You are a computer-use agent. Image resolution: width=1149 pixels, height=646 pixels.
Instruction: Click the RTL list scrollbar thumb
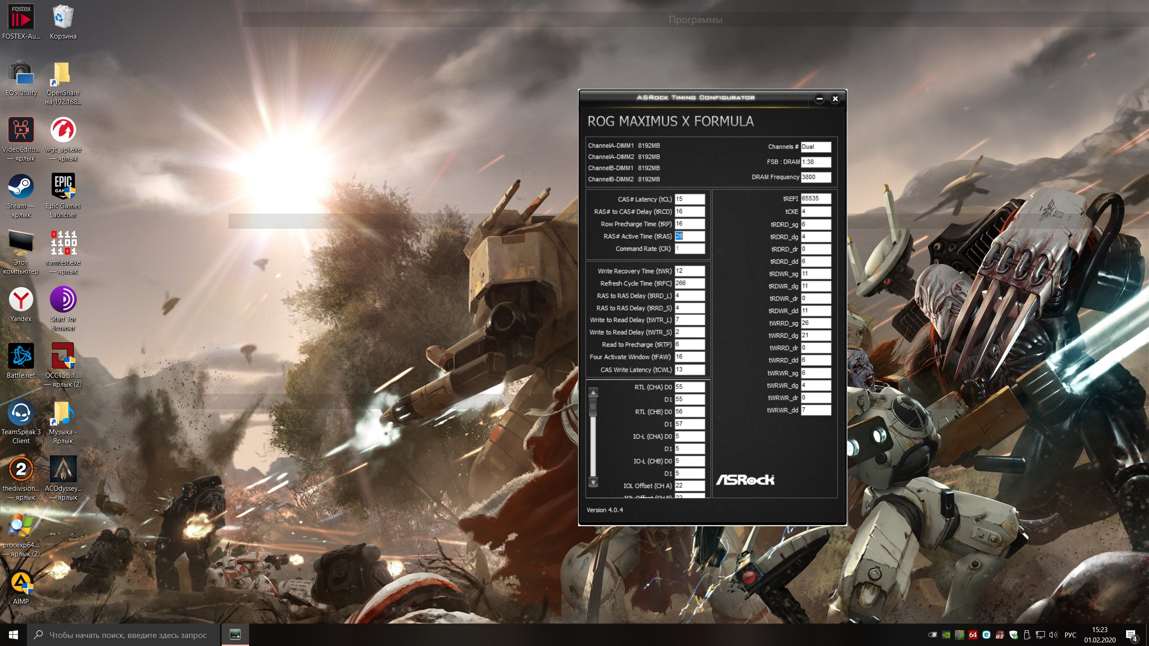coord(593,407)
